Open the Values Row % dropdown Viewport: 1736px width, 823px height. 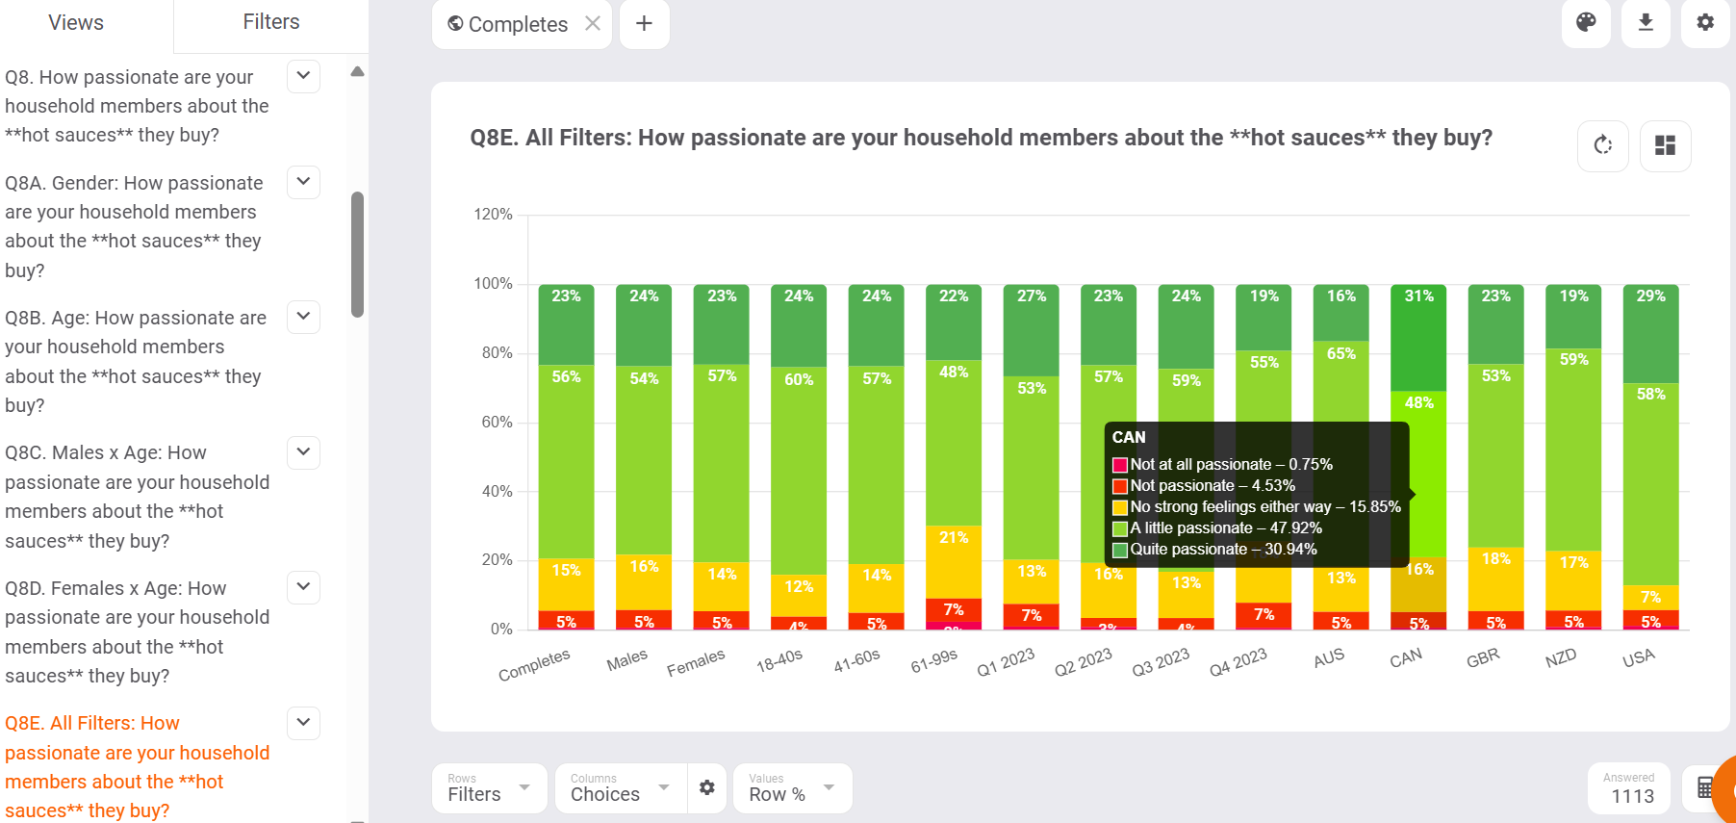click(x=793, y=787)
